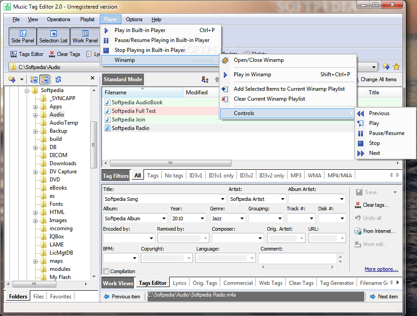Open the Tags Editor toolbar item

(27, 54)
